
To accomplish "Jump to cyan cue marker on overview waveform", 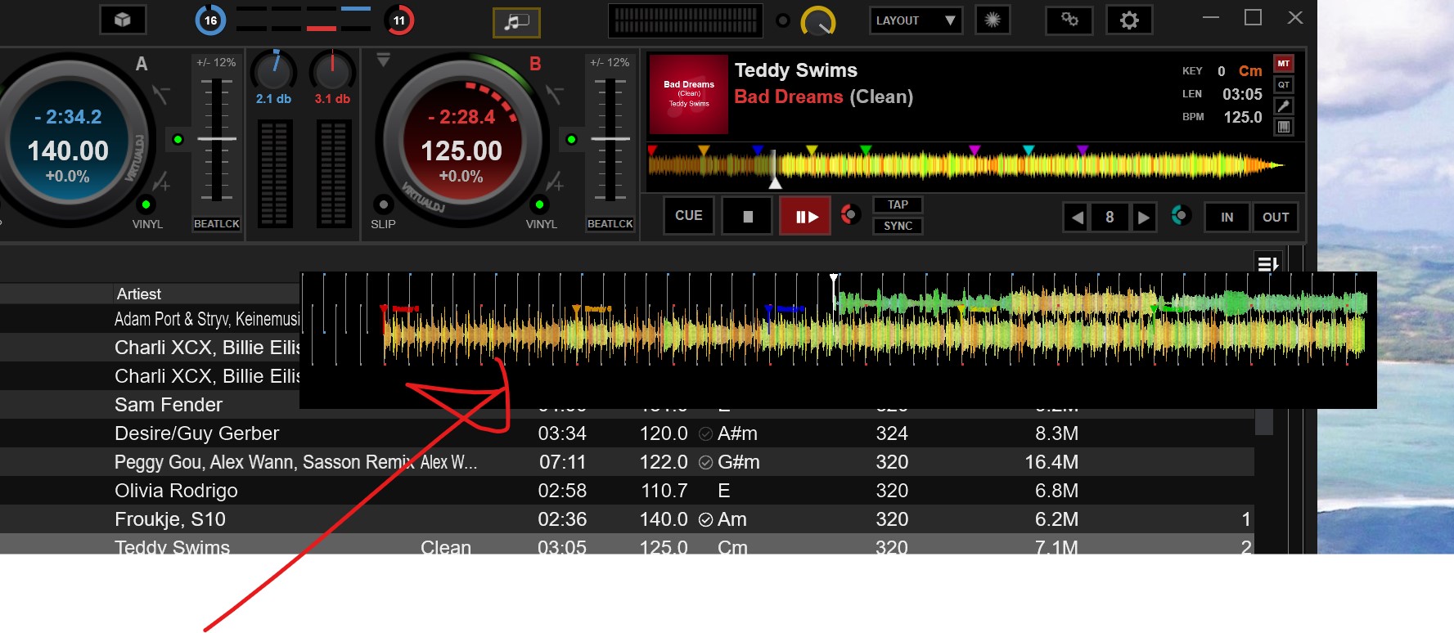I will [x=1029, y=150].
